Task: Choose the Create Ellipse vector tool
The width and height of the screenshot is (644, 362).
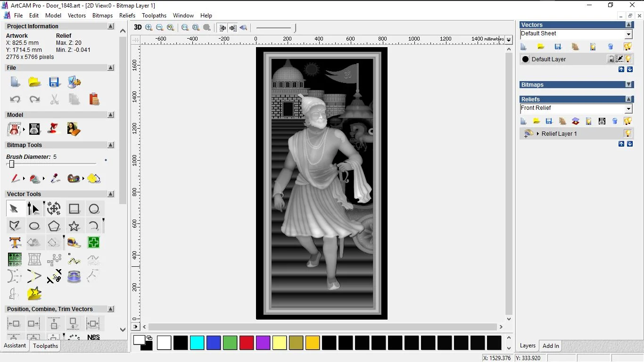Action: [x=34, y=226]
